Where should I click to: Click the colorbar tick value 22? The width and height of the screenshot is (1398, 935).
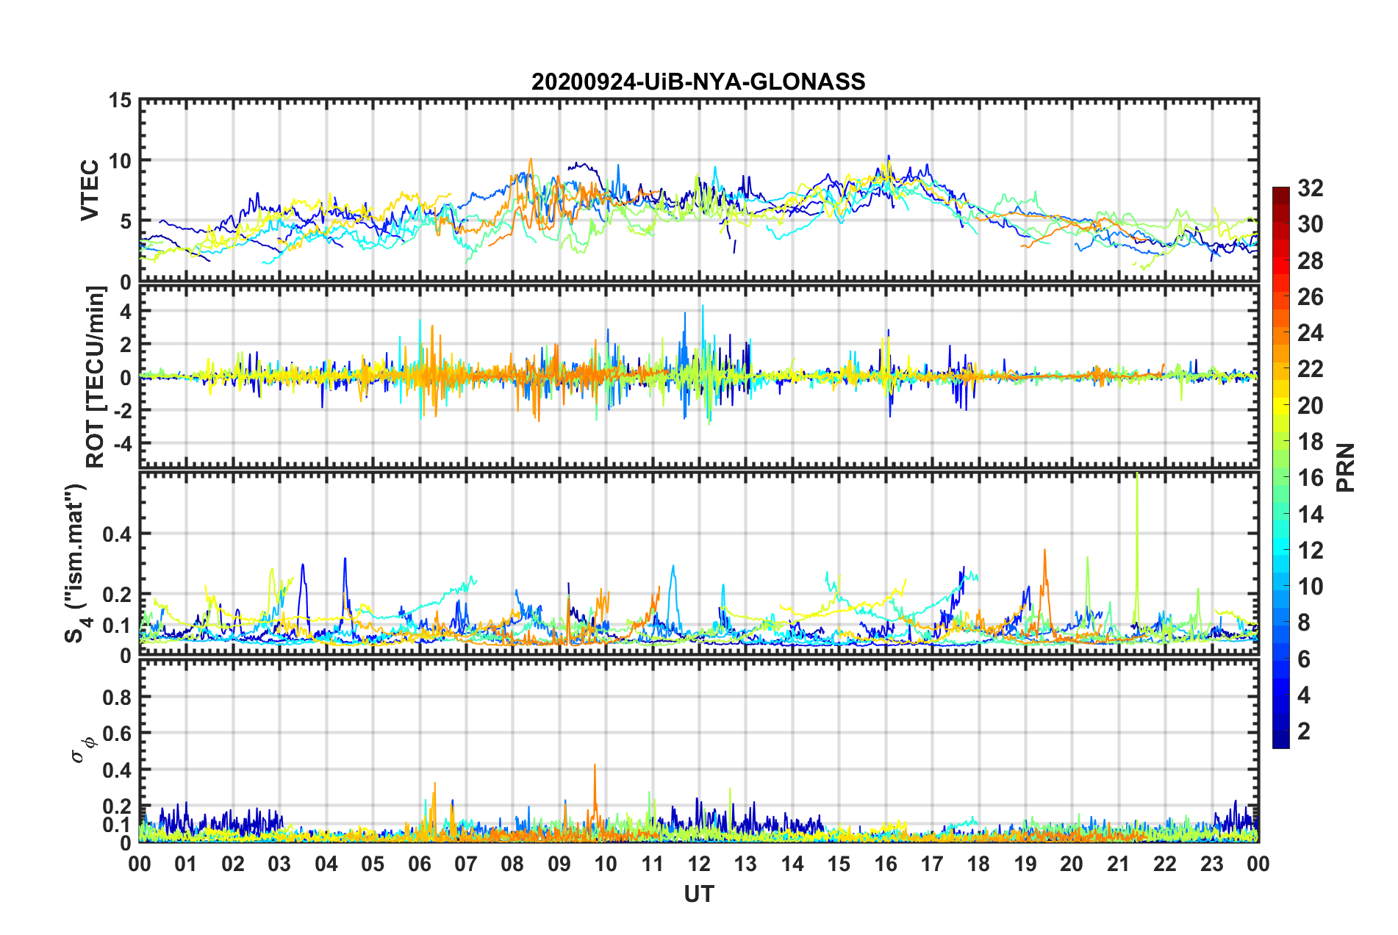click(x=1310, y=369)
